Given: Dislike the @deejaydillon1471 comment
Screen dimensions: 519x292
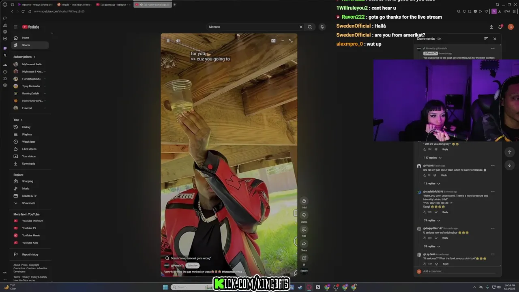Looking at the screenshot, I should pyautogui.click(x=436, y=238).
